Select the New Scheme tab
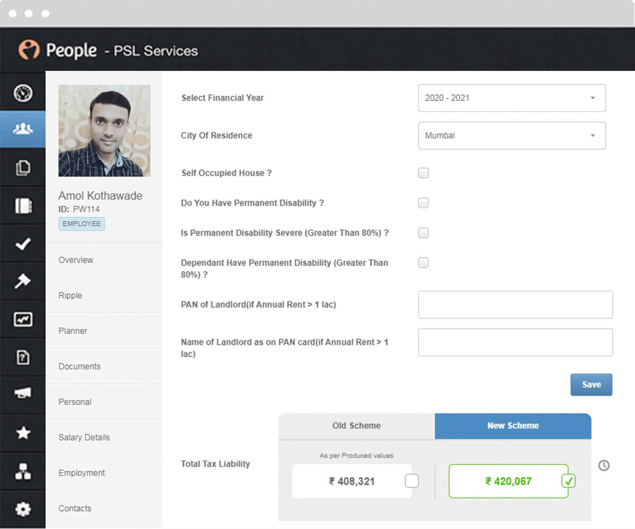The height and width of the screenshot is (529, 635). [513, 426]
